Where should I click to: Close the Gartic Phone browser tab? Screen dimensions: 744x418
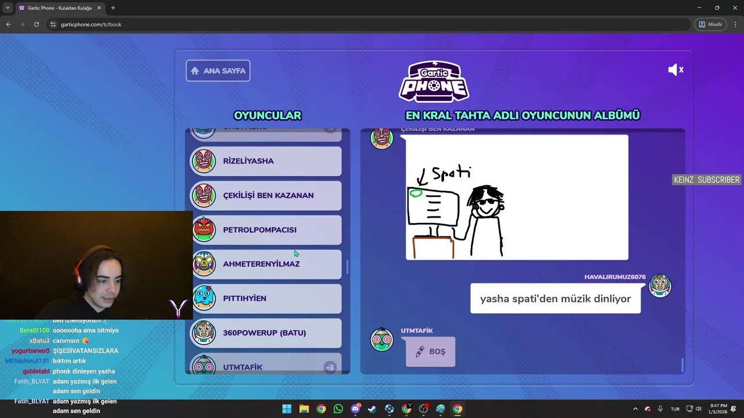(99, 8)
